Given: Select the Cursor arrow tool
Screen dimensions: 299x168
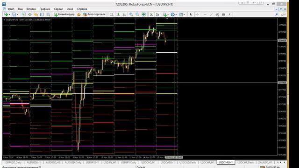Looking at the screenshot, I should click(191, 14).
